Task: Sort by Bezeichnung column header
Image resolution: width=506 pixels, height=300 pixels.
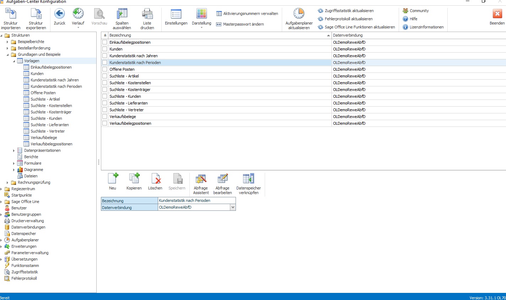Action: coord(220,35)
